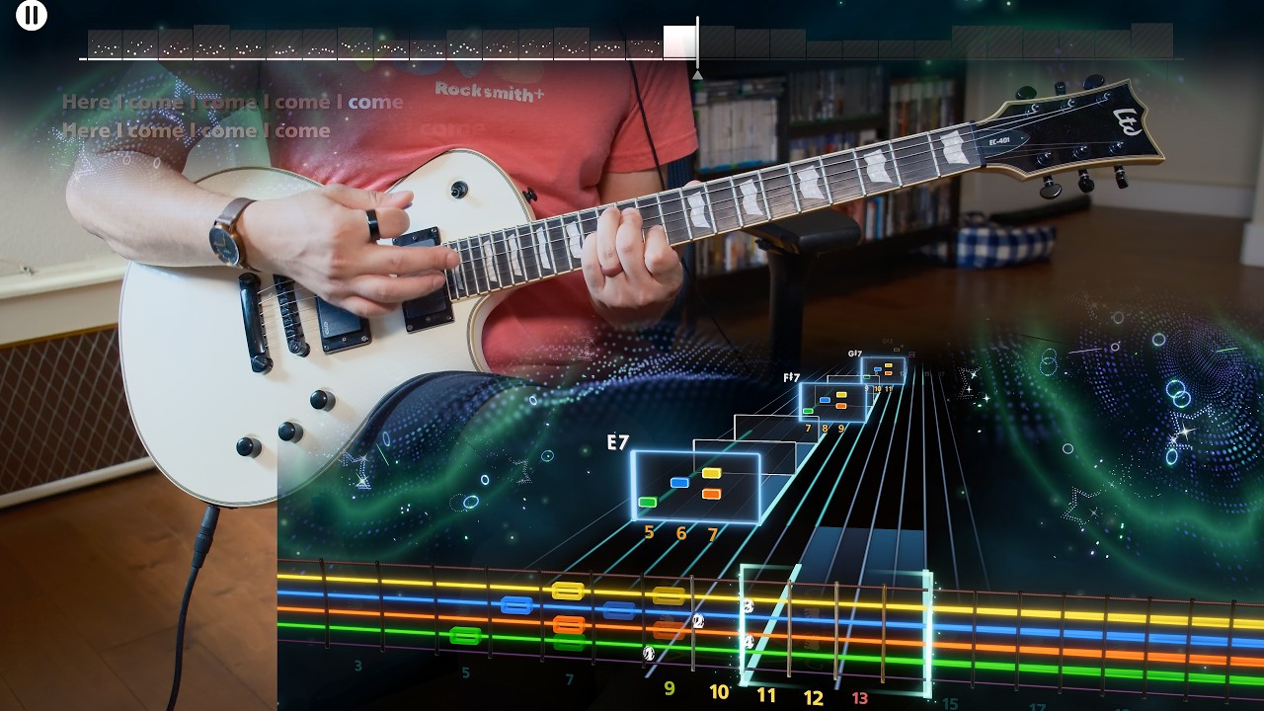
Task: Click the green note in the E7 chord box
Action: coord(648,503)
